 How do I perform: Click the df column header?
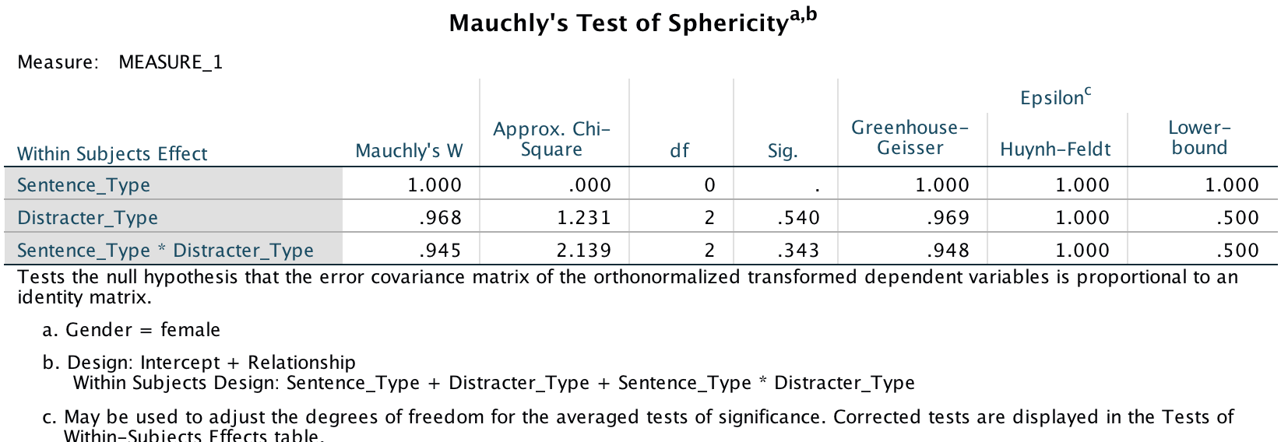coord(679,151)
